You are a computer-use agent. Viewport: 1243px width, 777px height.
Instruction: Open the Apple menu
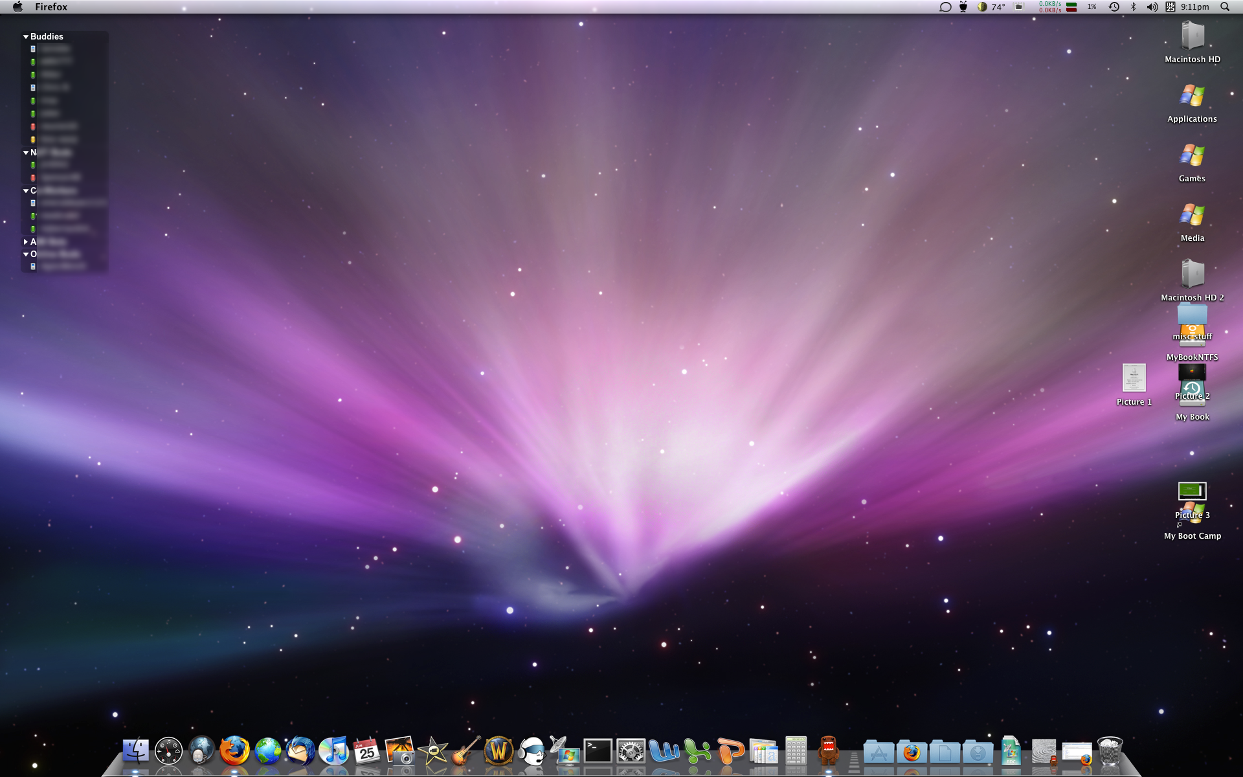17,7
